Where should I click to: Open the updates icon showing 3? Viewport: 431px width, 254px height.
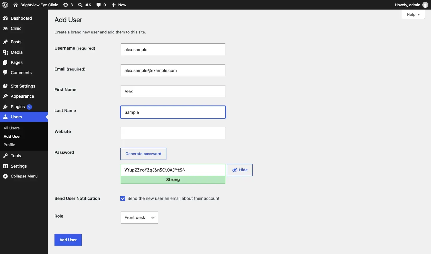[x=66, y=5]
